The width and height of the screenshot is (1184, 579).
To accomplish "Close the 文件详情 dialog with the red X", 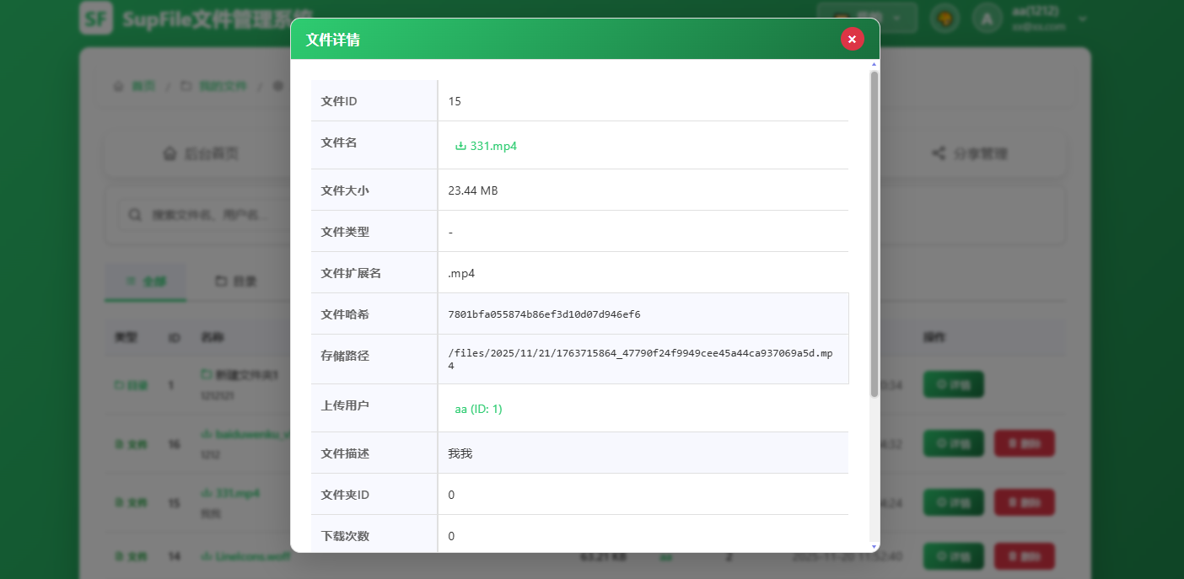I will pyautogui.click(x=852, y=39).
